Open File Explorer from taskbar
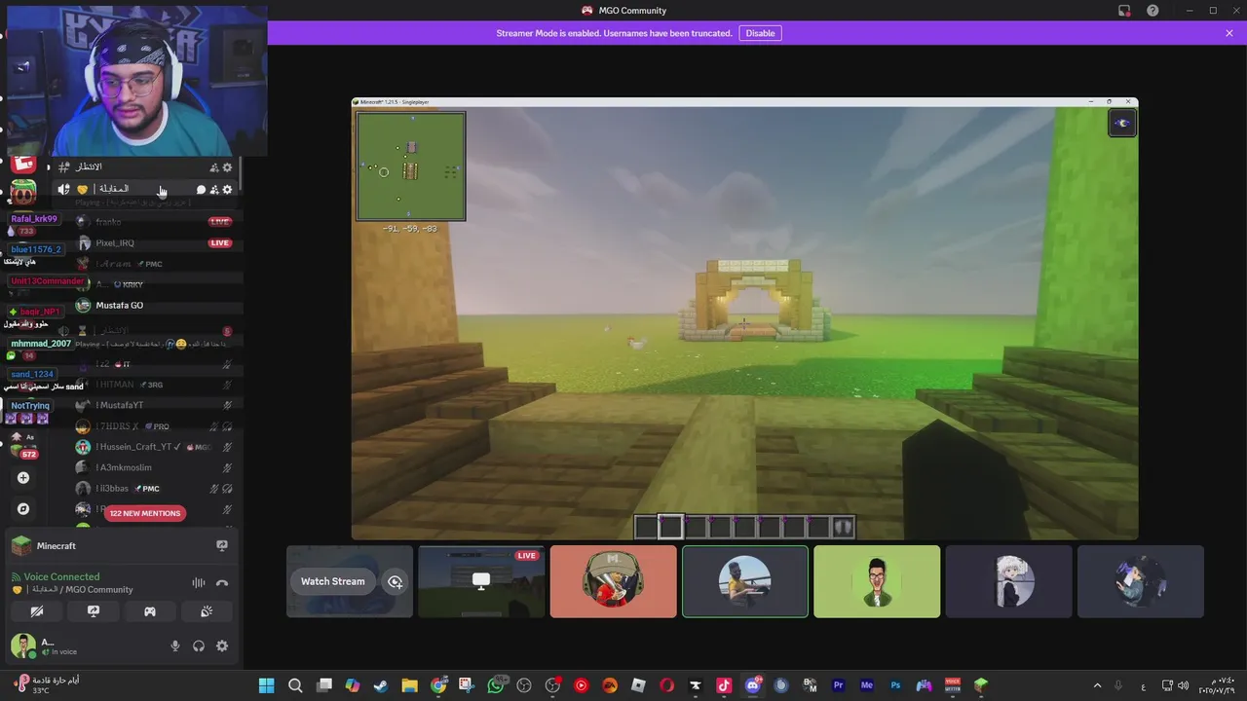Screen dimensions: 1247x701 (410, 685)
